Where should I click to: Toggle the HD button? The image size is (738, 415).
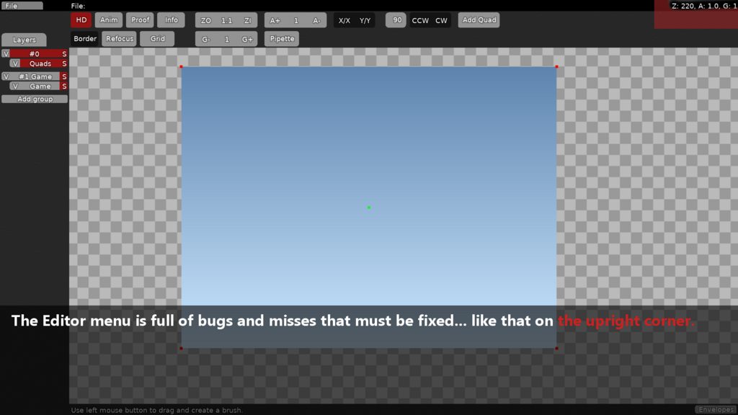81,20
